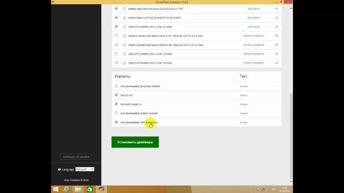344x193 pixels.
Task: Click the Утилиты section heading
Action: tap(123, 76)
